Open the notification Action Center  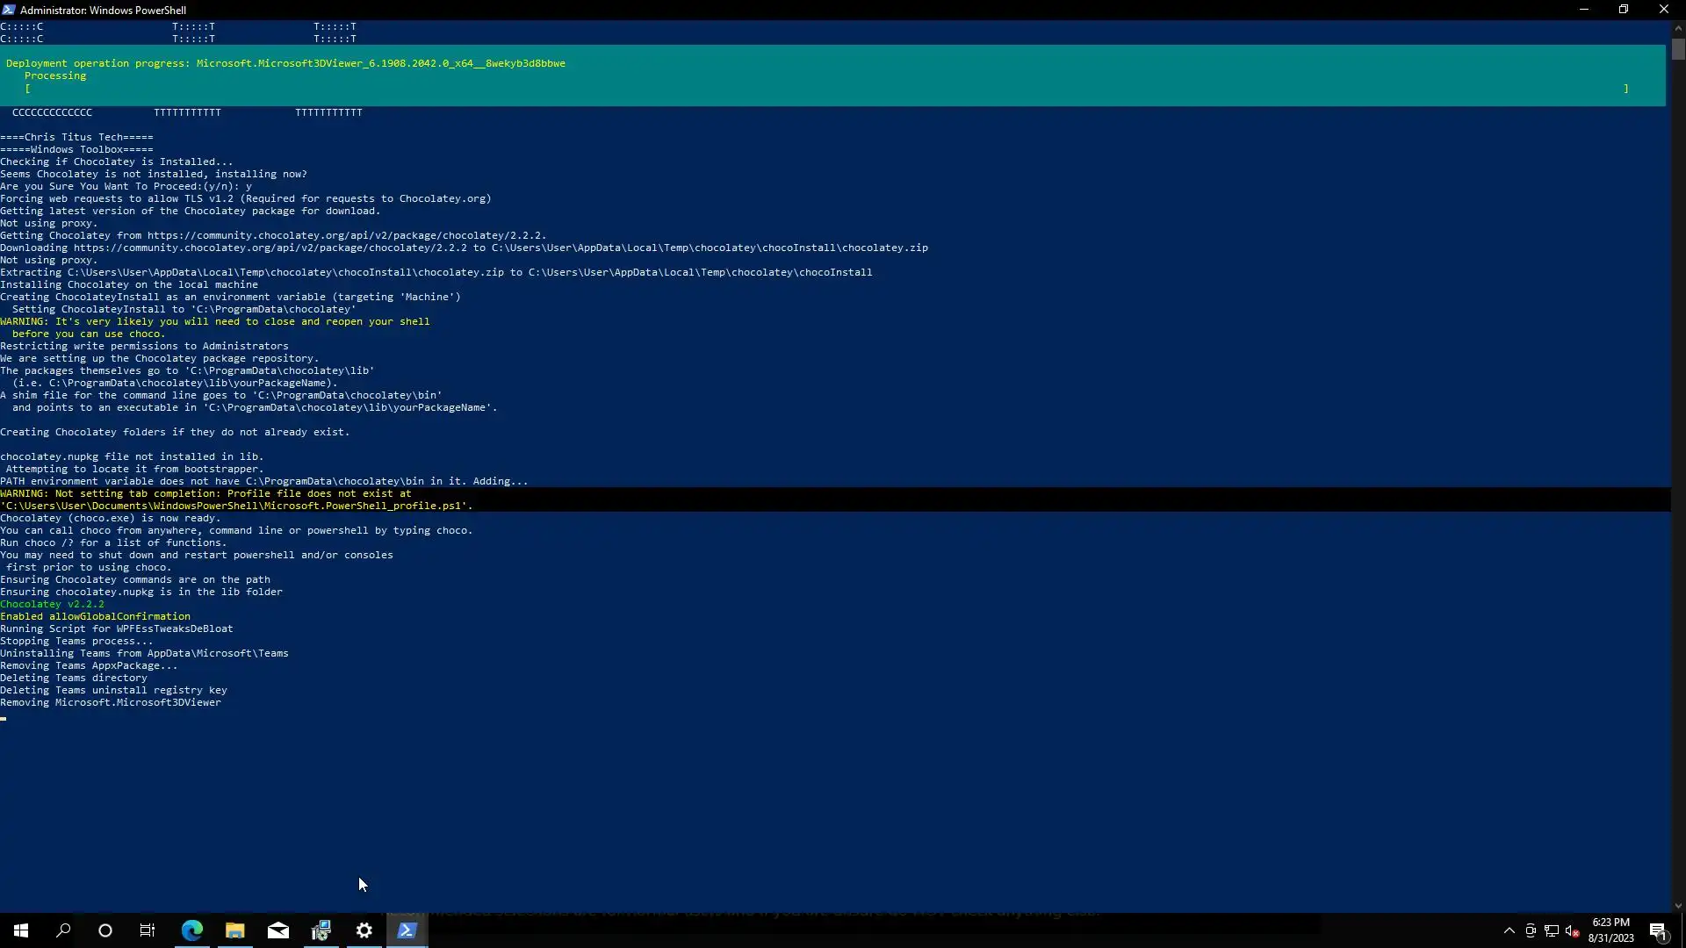click(1658, 930)
